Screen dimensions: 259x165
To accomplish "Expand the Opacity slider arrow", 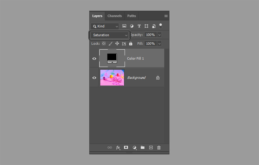I will 160,35.
